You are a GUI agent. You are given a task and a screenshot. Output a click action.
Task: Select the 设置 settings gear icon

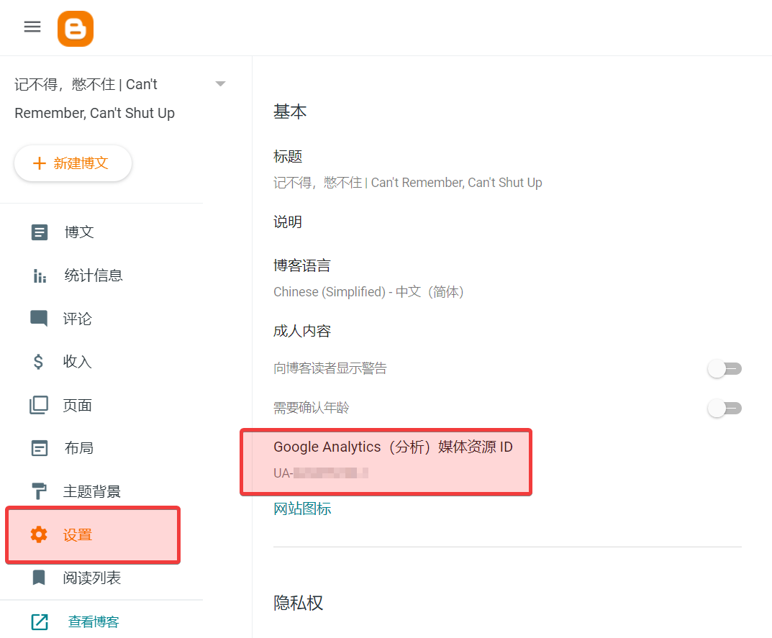[39, 534]
